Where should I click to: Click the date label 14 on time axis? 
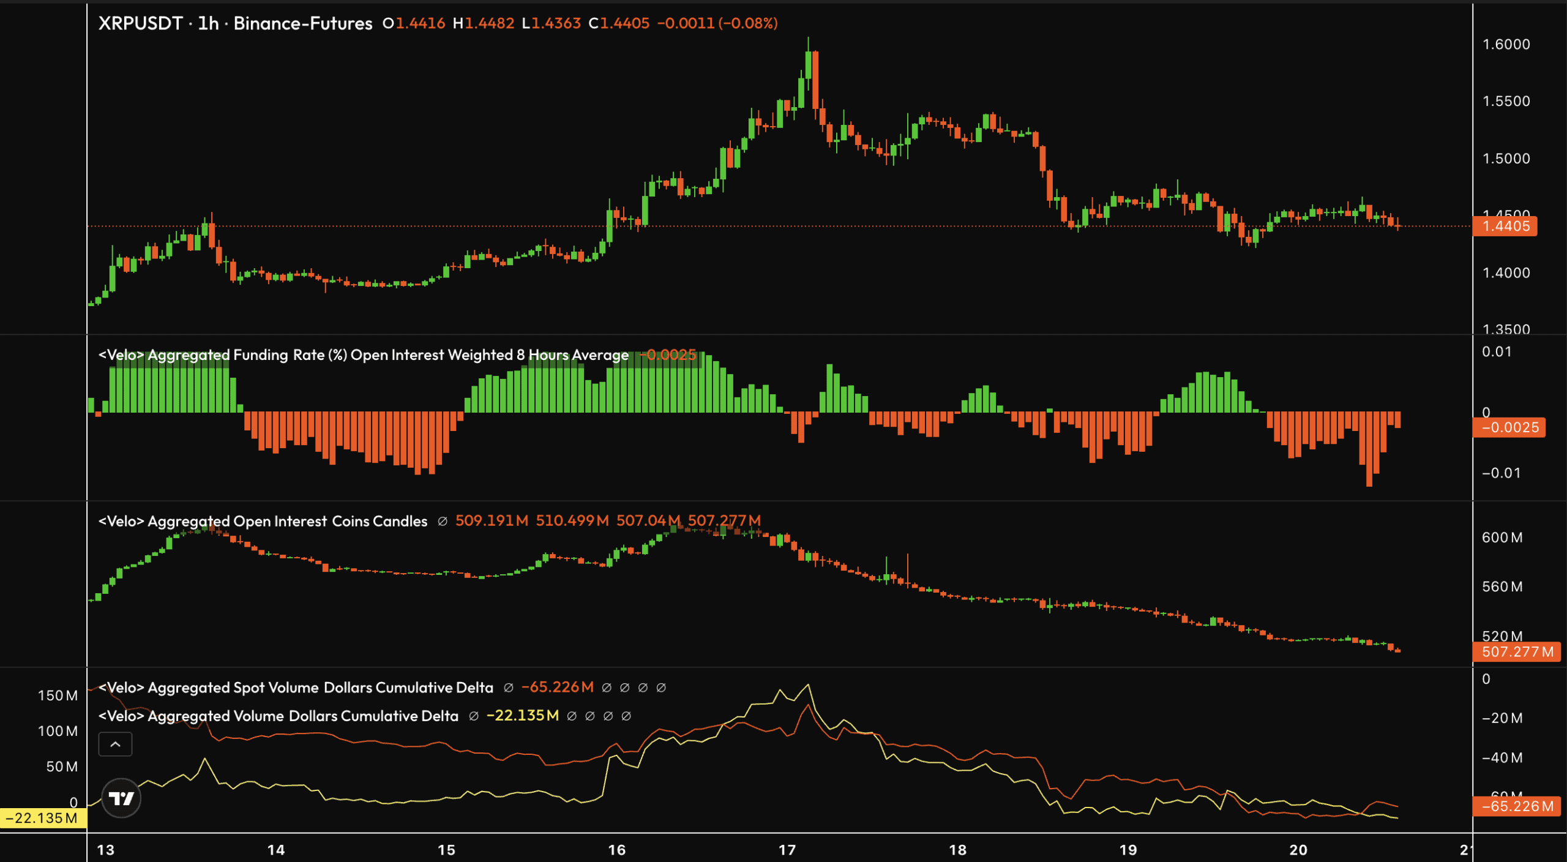[276, 850]
